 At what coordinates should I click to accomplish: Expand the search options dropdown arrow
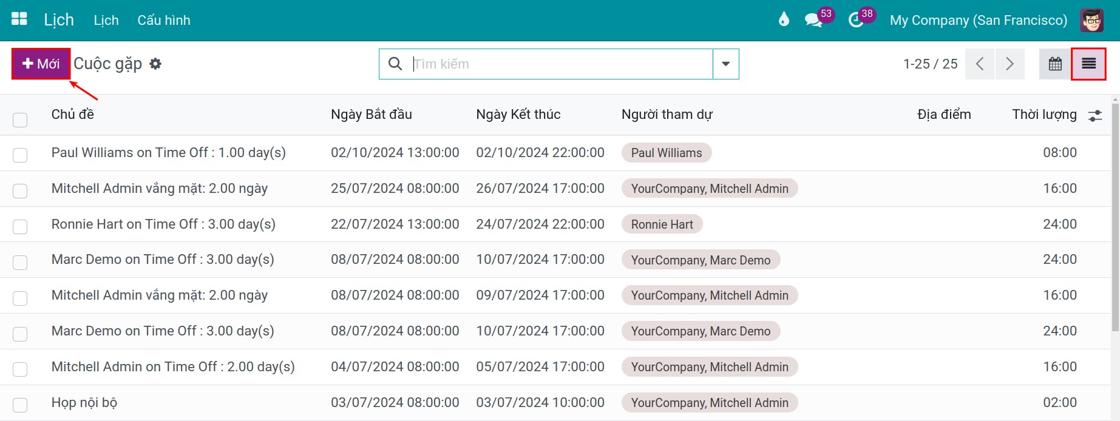(x=725, y=64)
